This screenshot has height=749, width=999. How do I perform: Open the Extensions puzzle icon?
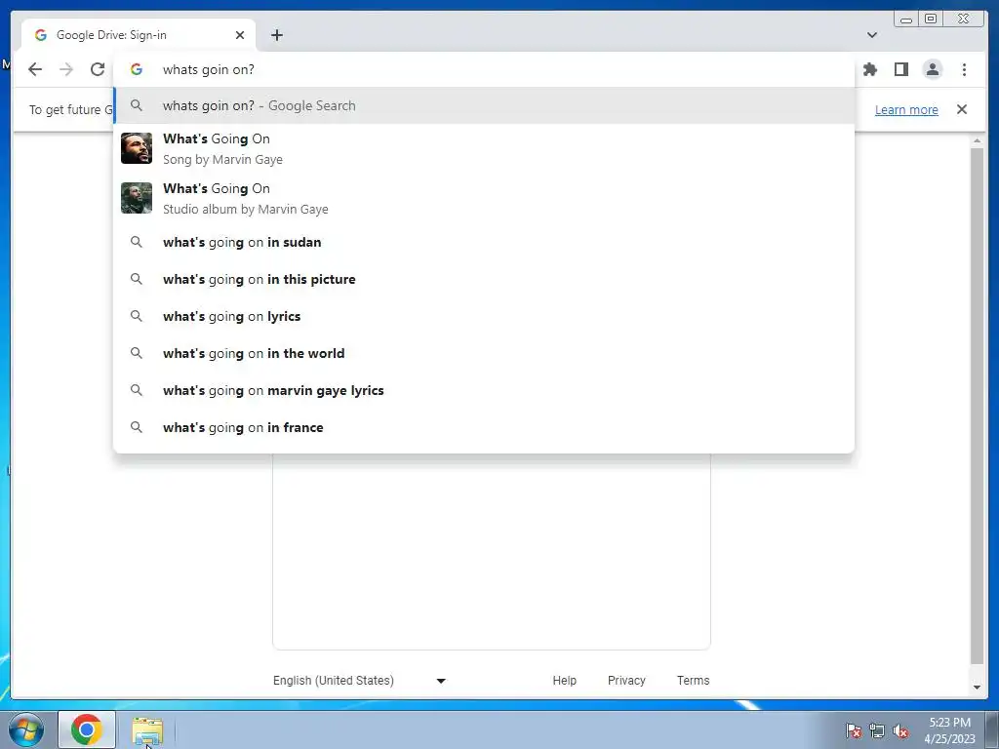coord(869,69)
